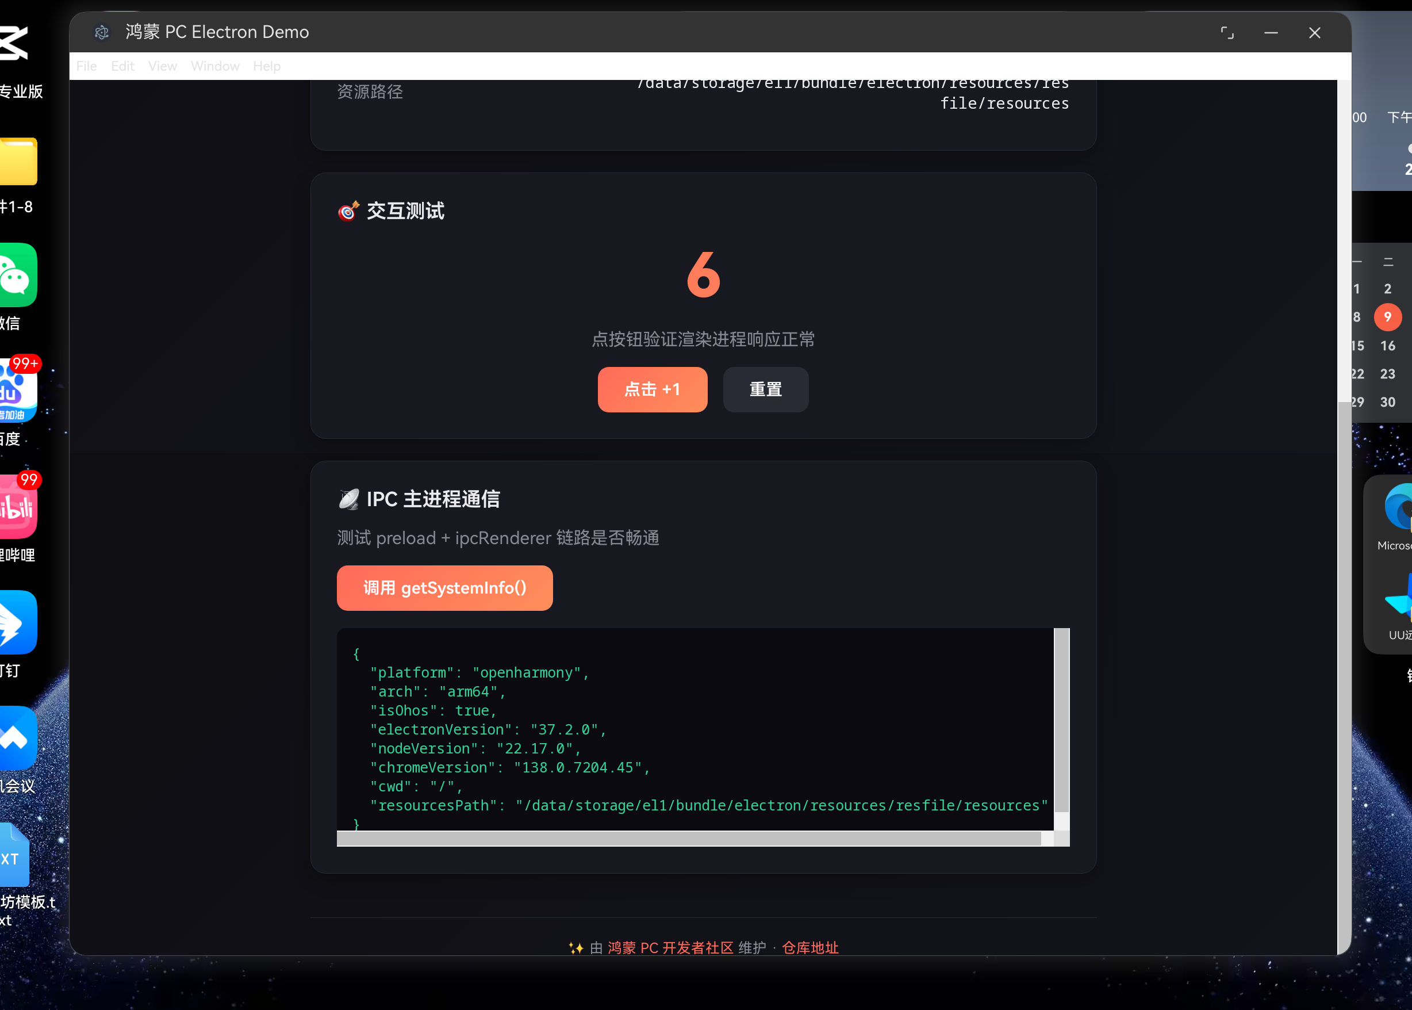The image size is (1412, 1010).
Task: Select highlighted date 9 in calendar
Action: tap(1388, 317)
